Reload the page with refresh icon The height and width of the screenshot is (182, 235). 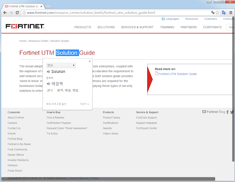(17, 13)
